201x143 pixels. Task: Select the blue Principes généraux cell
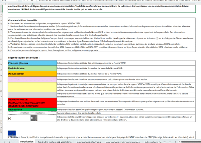pyautogui.click(x=32, y=63)
